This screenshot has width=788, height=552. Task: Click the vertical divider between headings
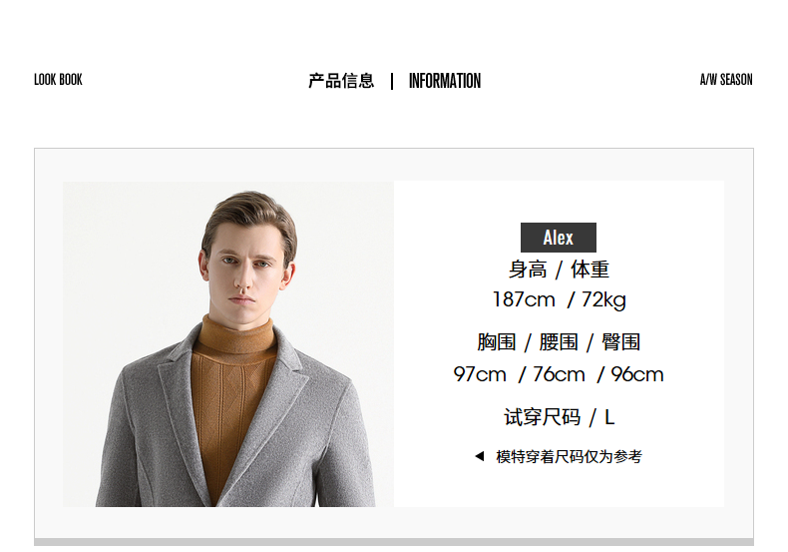coord(392,81)
